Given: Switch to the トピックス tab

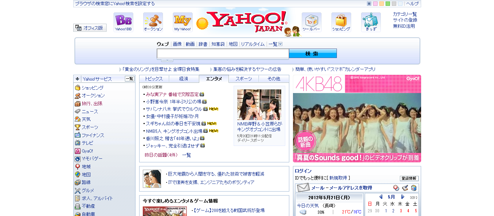Looking at the screenshot, I should click(154, 79).
